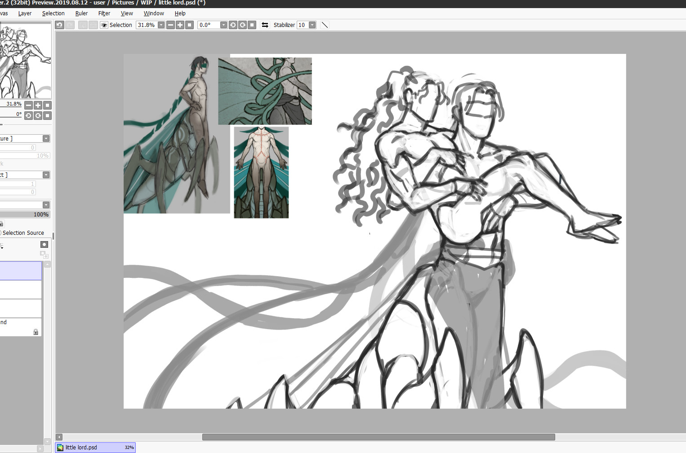
Task: Click the Stabilizer value 10
Action: click(303, 25)
